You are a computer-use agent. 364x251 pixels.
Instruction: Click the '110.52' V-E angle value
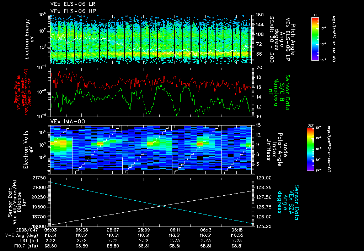(x=237, y=235)
